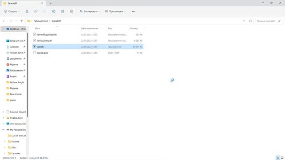Image resolution: width=285 pixels, height=160 pixels.
Task: Click the OneDrive cloud icon
Action: (x=8, y=29)
